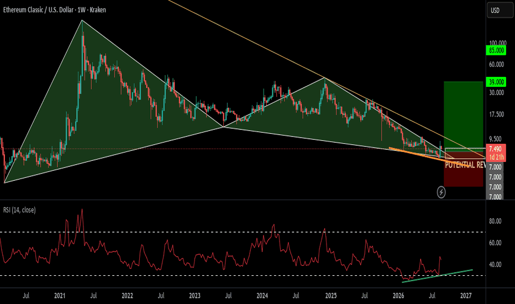The image size is (515, 304).
Task: Click 2027 on the time axis
Action: click(466, 296)
